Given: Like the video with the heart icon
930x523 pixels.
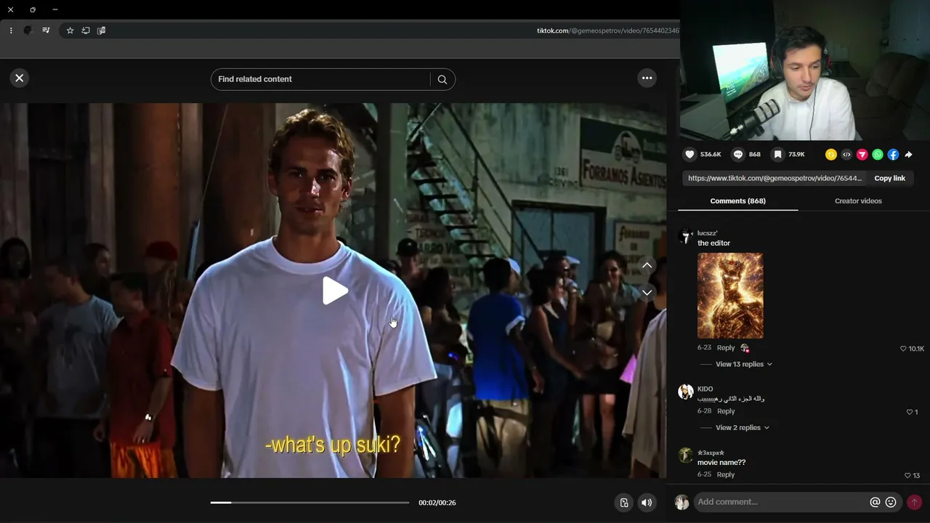Looking at the screenshot, I should (x=690, y=154).
